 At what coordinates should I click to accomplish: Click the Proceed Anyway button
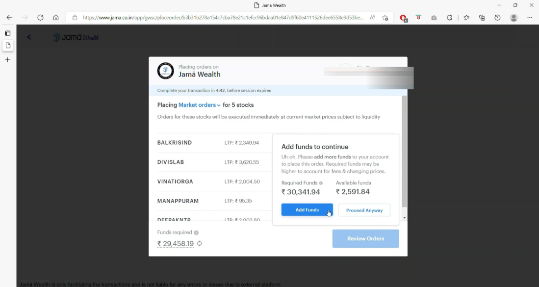[x=364, y=210]
